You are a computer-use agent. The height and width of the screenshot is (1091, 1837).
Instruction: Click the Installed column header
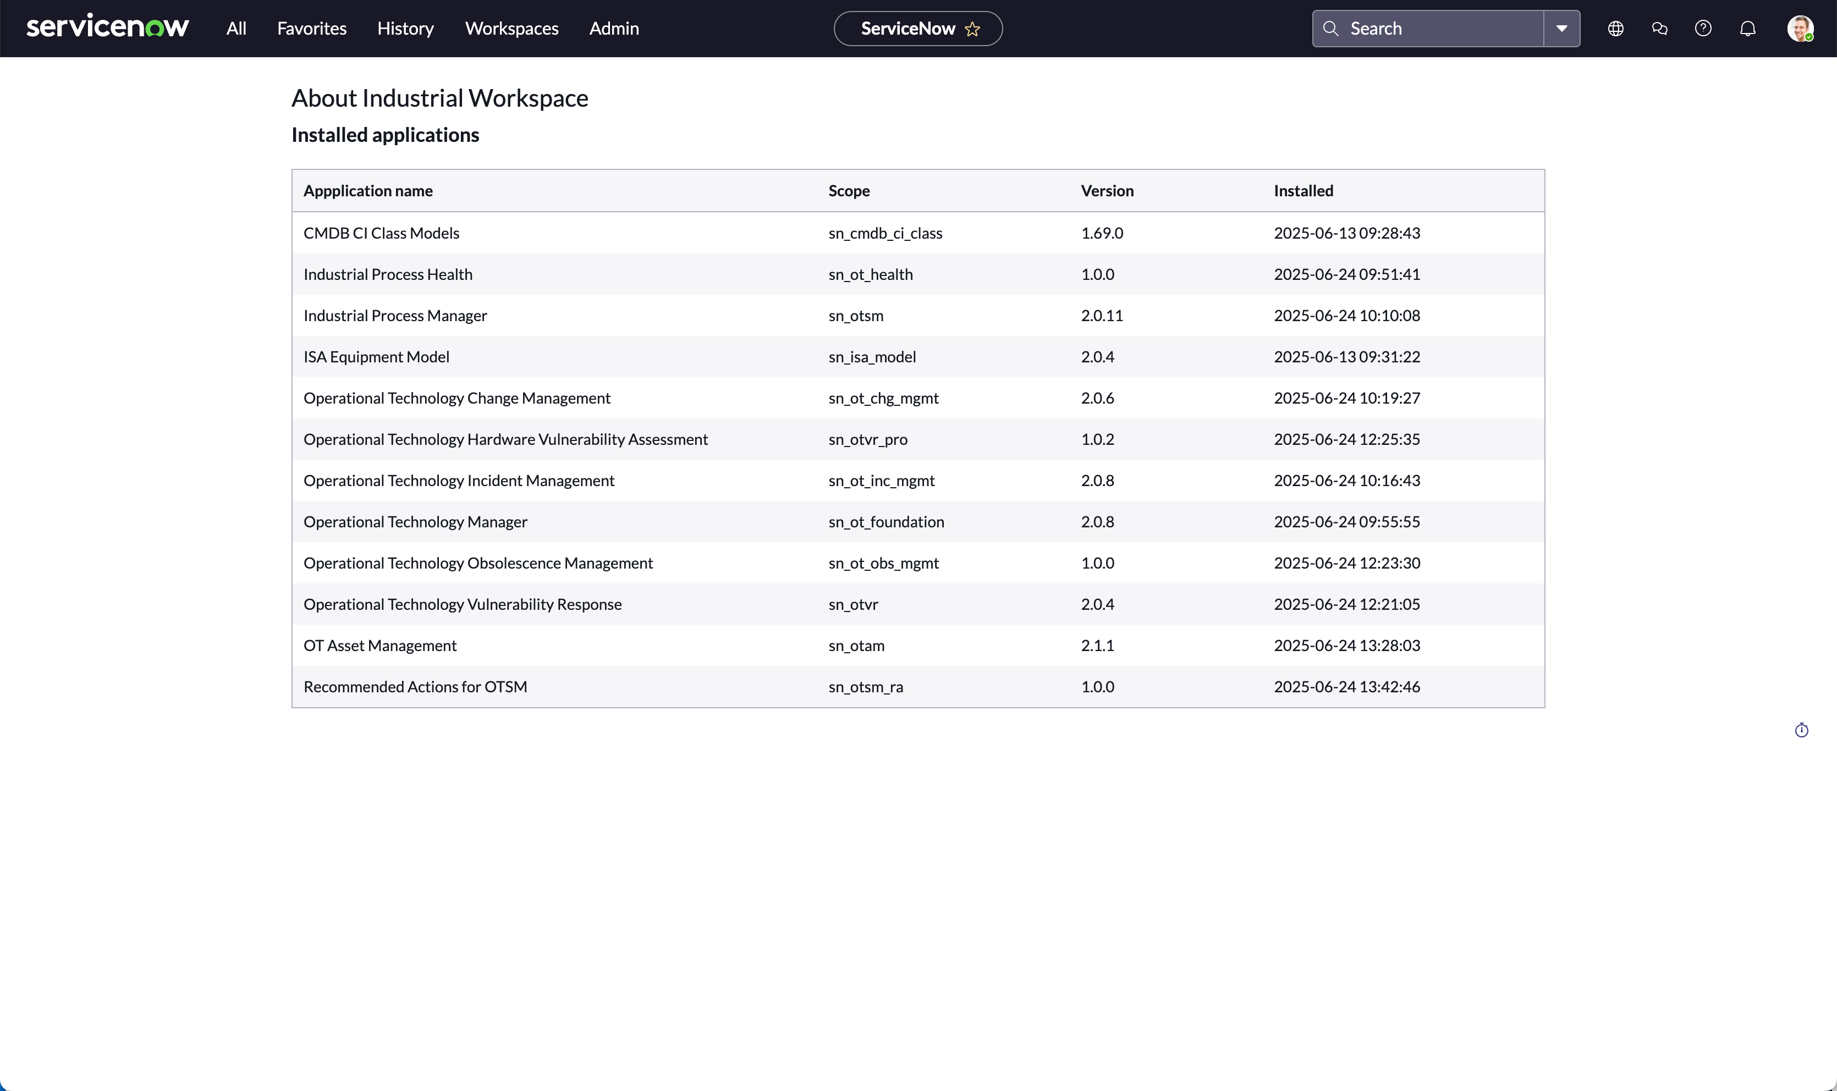pos(1303,191)
